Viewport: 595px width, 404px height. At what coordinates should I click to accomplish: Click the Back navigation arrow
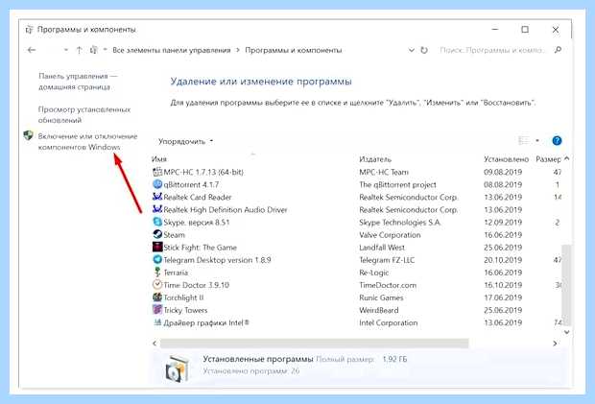click(x=32, y=50)
